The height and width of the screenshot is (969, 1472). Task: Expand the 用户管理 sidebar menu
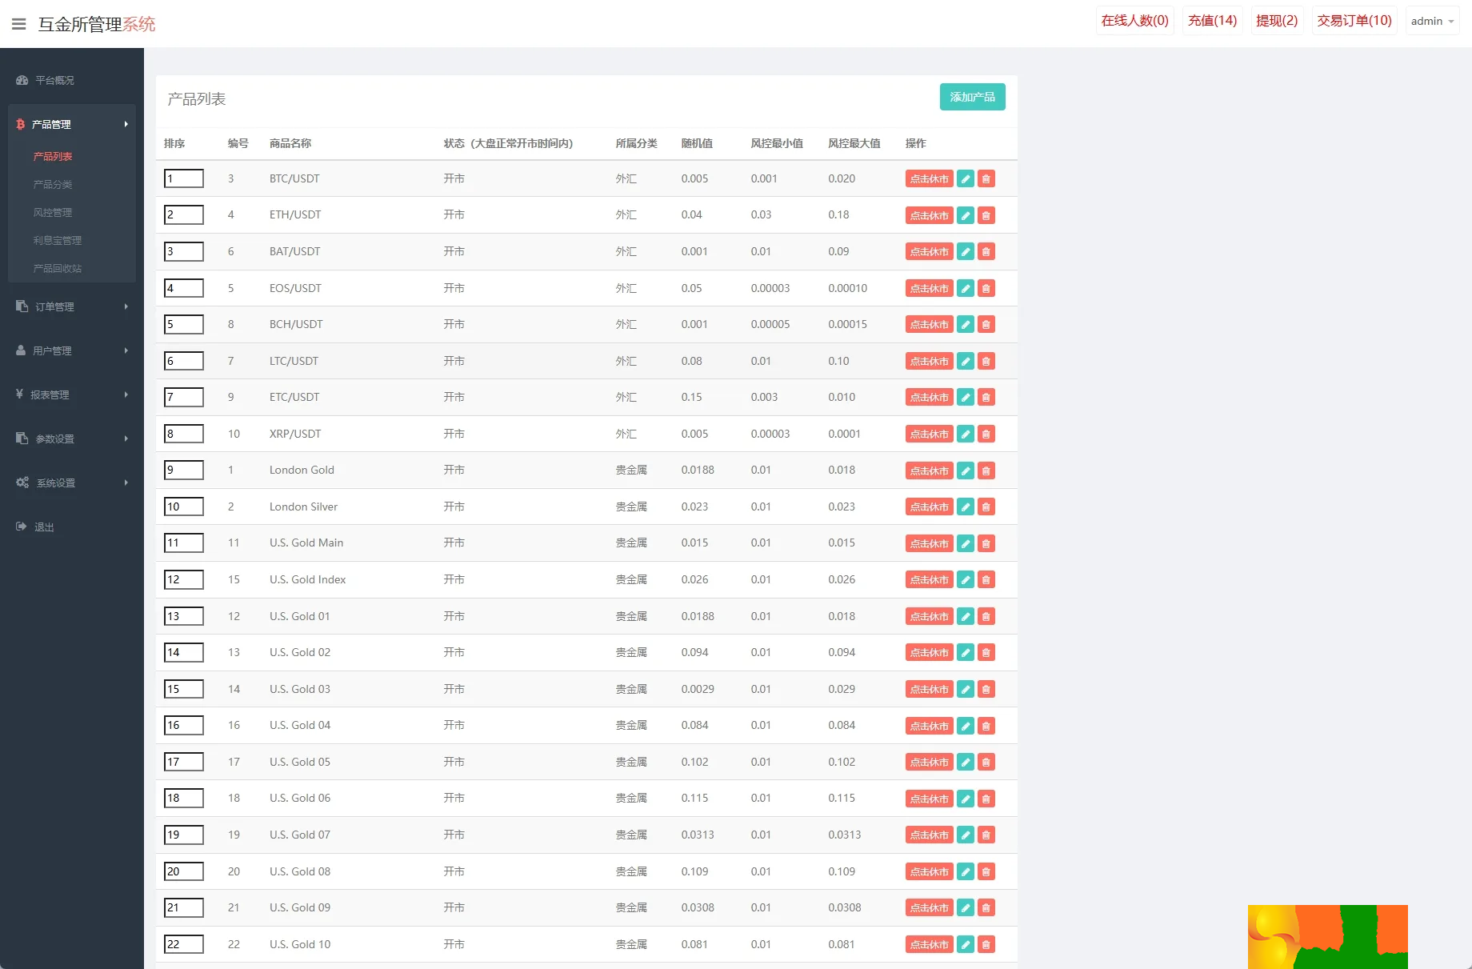(x=70, y=350)
